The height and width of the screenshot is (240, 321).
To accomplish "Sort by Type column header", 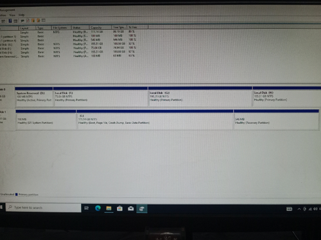I will pos(44,28).
